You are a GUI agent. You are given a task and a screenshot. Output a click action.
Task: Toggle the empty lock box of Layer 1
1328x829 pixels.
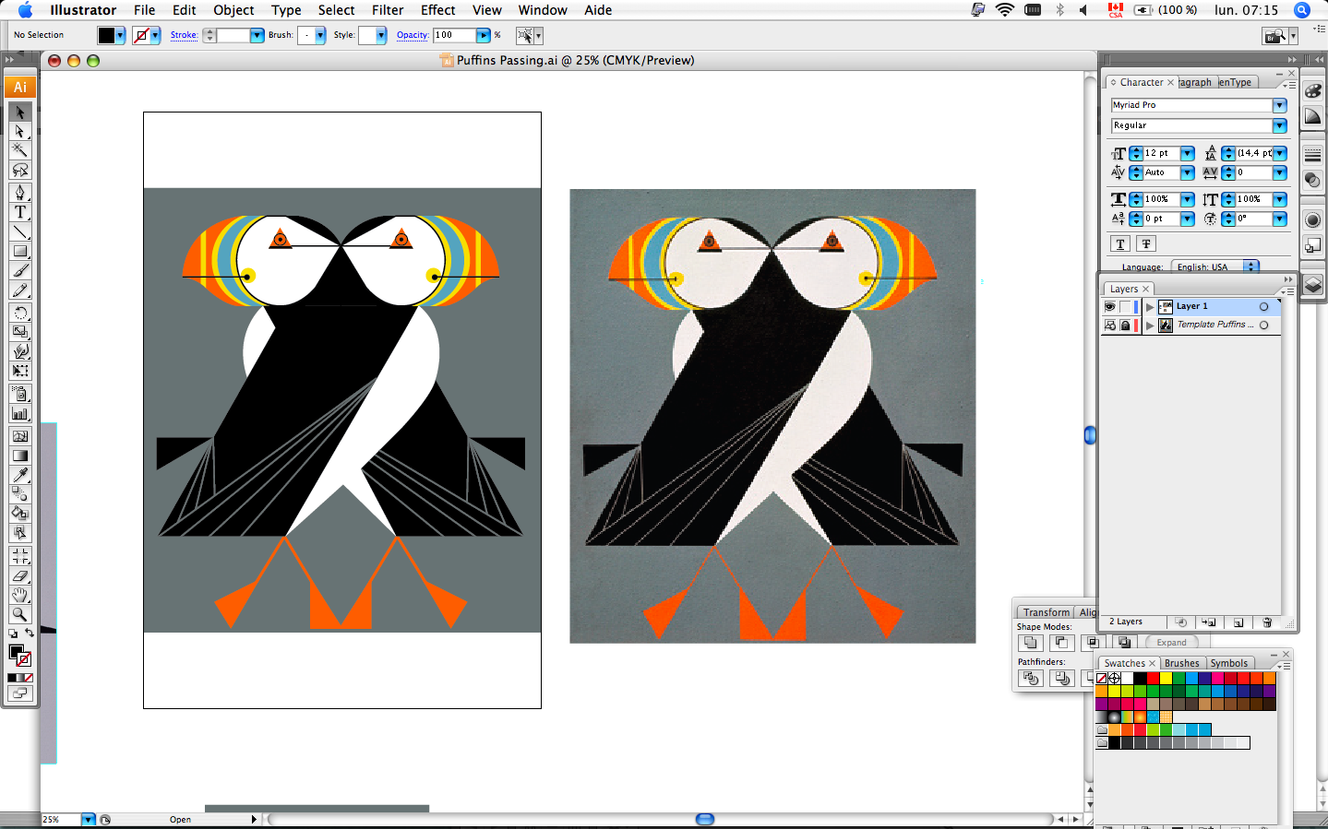coord(1125,306)
